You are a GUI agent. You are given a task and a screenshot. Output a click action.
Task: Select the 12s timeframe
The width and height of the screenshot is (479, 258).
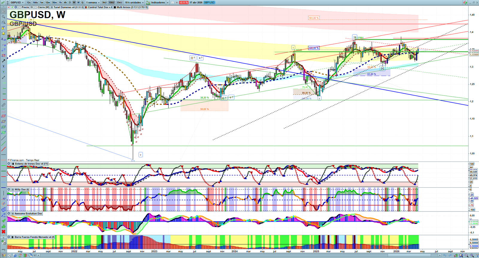coord(28,2)
